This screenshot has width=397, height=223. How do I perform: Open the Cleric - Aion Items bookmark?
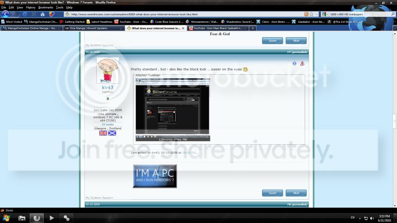point(273,22)
